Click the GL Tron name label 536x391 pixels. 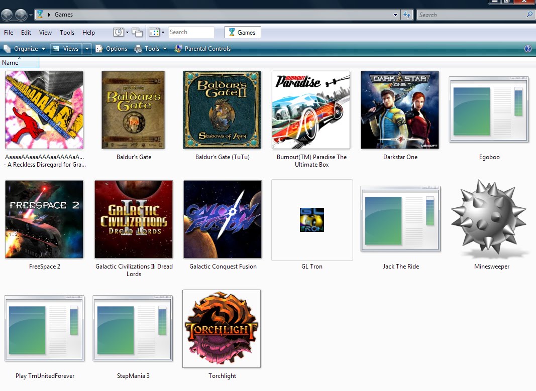pos(312,267)
